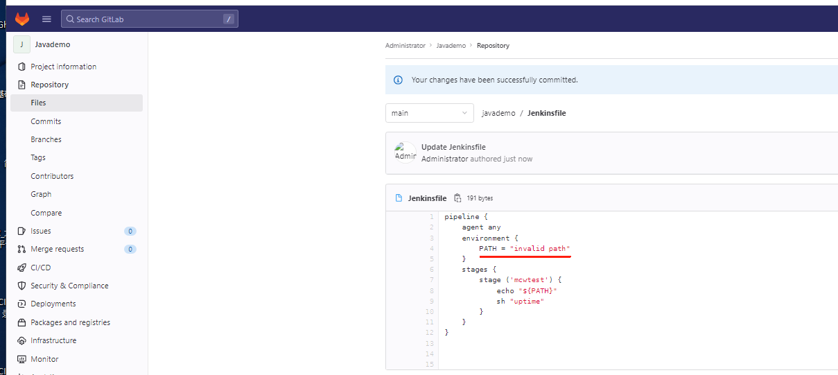Click the Monitor sidebar icon
This screenshot has width=838, height=375.
[x=21, y=359]
